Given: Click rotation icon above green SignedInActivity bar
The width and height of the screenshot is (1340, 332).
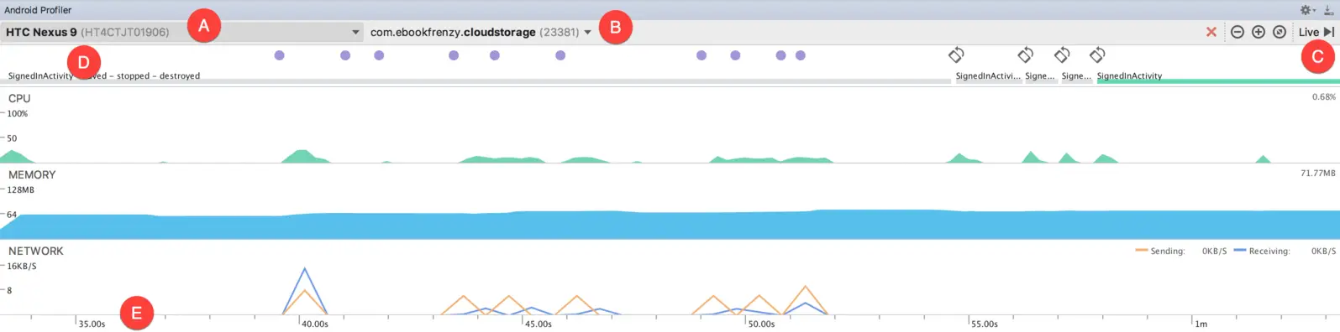Looking at the screenshot, I should click(x=1097, y=55).
